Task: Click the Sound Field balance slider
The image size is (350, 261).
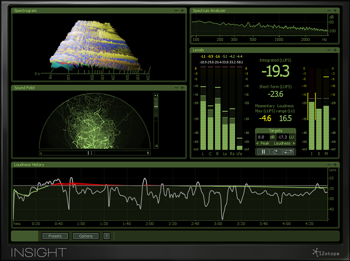Action: coord(95,153)
